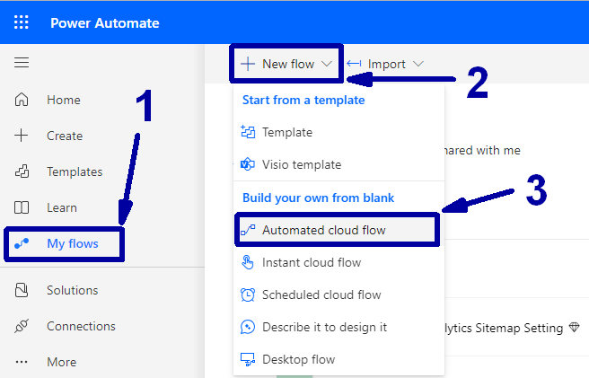Click the Home house icon

(22, 100)
